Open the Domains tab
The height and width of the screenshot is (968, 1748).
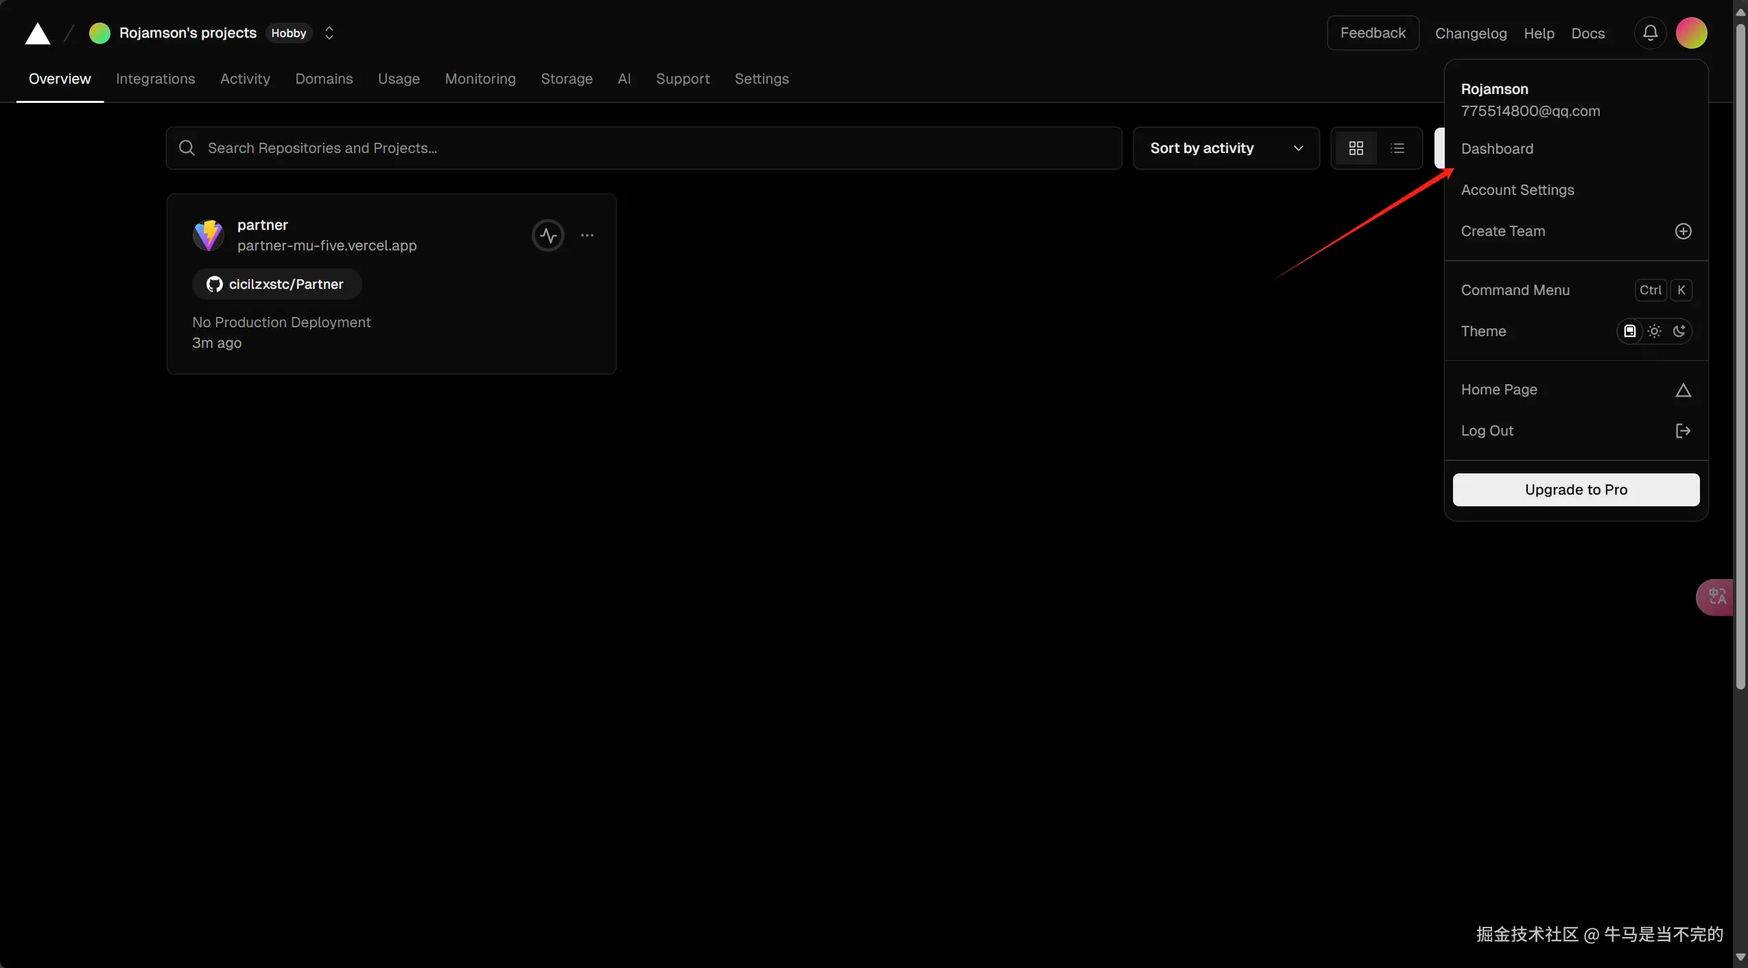pyautogui.click(x=324, y=79)
